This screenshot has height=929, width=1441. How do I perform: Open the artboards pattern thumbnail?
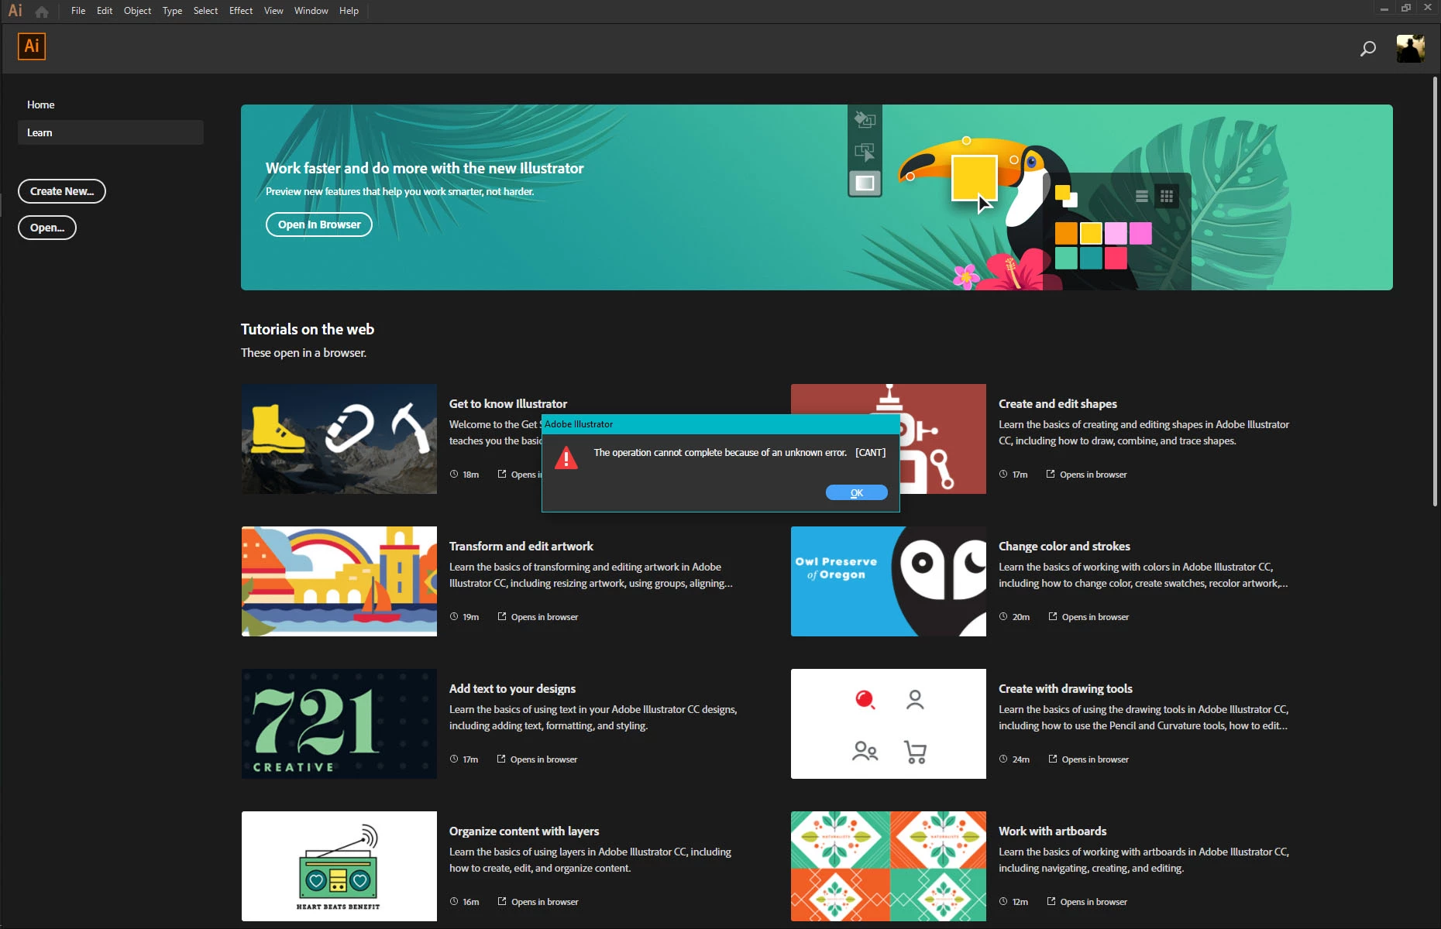pos(889,866)
